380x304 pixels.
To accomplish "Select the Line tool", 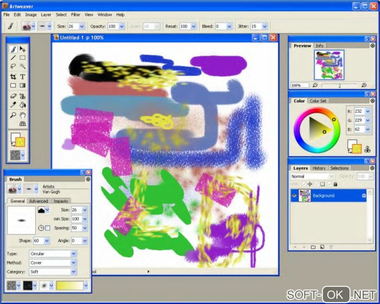I will pyautogui.click(x=13, y=58).
